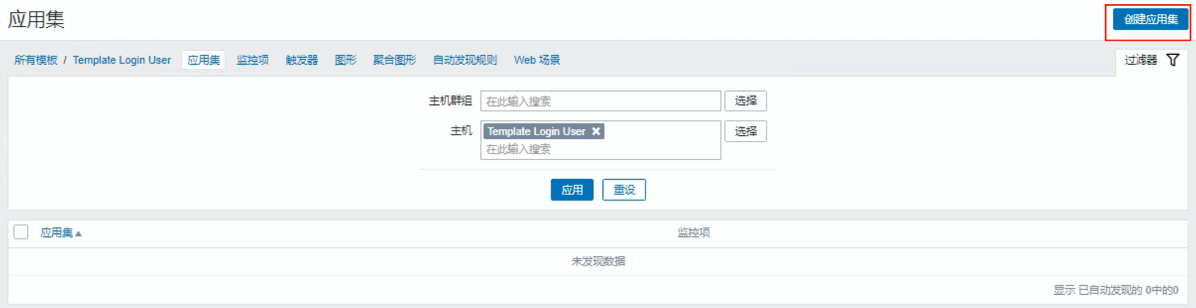Screen dimensions: 1196x308
Task: Focus the 主机群组 search input
Action: click(x=601, y=101)
